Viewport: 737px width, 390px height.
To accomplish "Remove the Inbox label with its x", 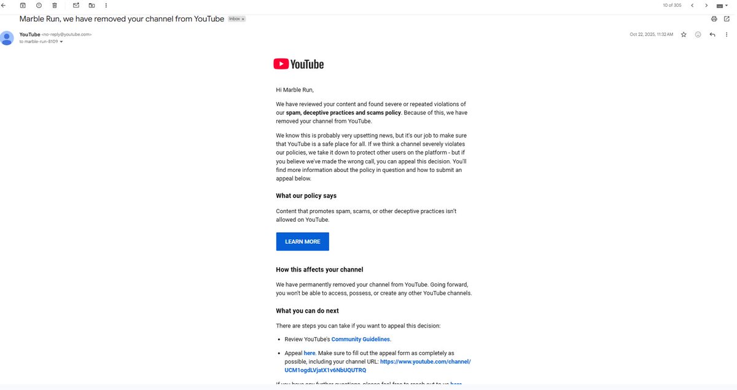I will coord(243,19).
